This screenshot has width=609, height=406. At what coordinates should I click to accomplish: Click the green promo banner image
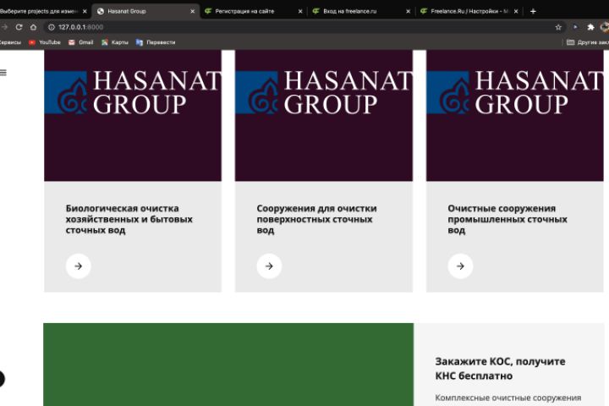click(x=228, y=365)
